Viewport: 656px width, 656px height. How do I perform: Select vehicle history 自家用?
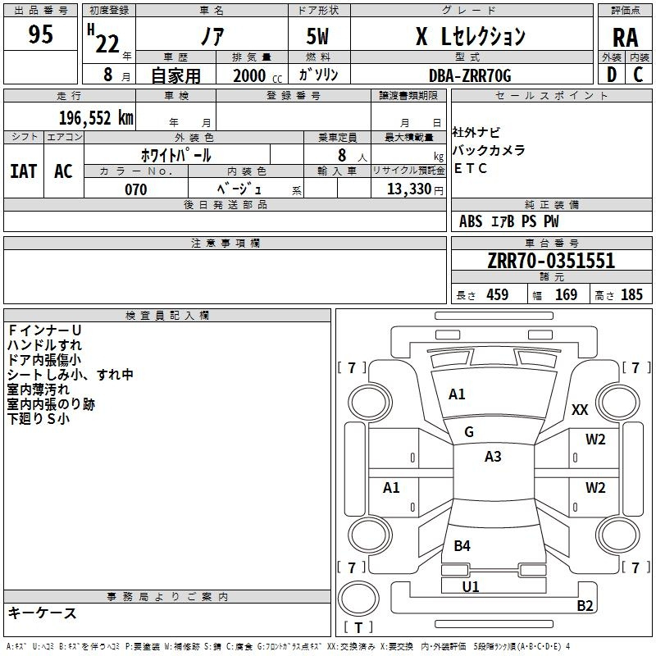coord(175,75)
